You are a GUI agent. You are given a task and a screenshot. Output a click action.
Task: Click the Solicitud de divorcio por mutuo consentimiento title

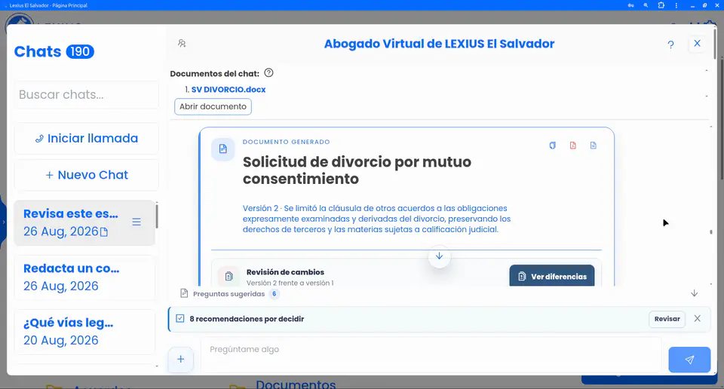[x=357, y=170]
